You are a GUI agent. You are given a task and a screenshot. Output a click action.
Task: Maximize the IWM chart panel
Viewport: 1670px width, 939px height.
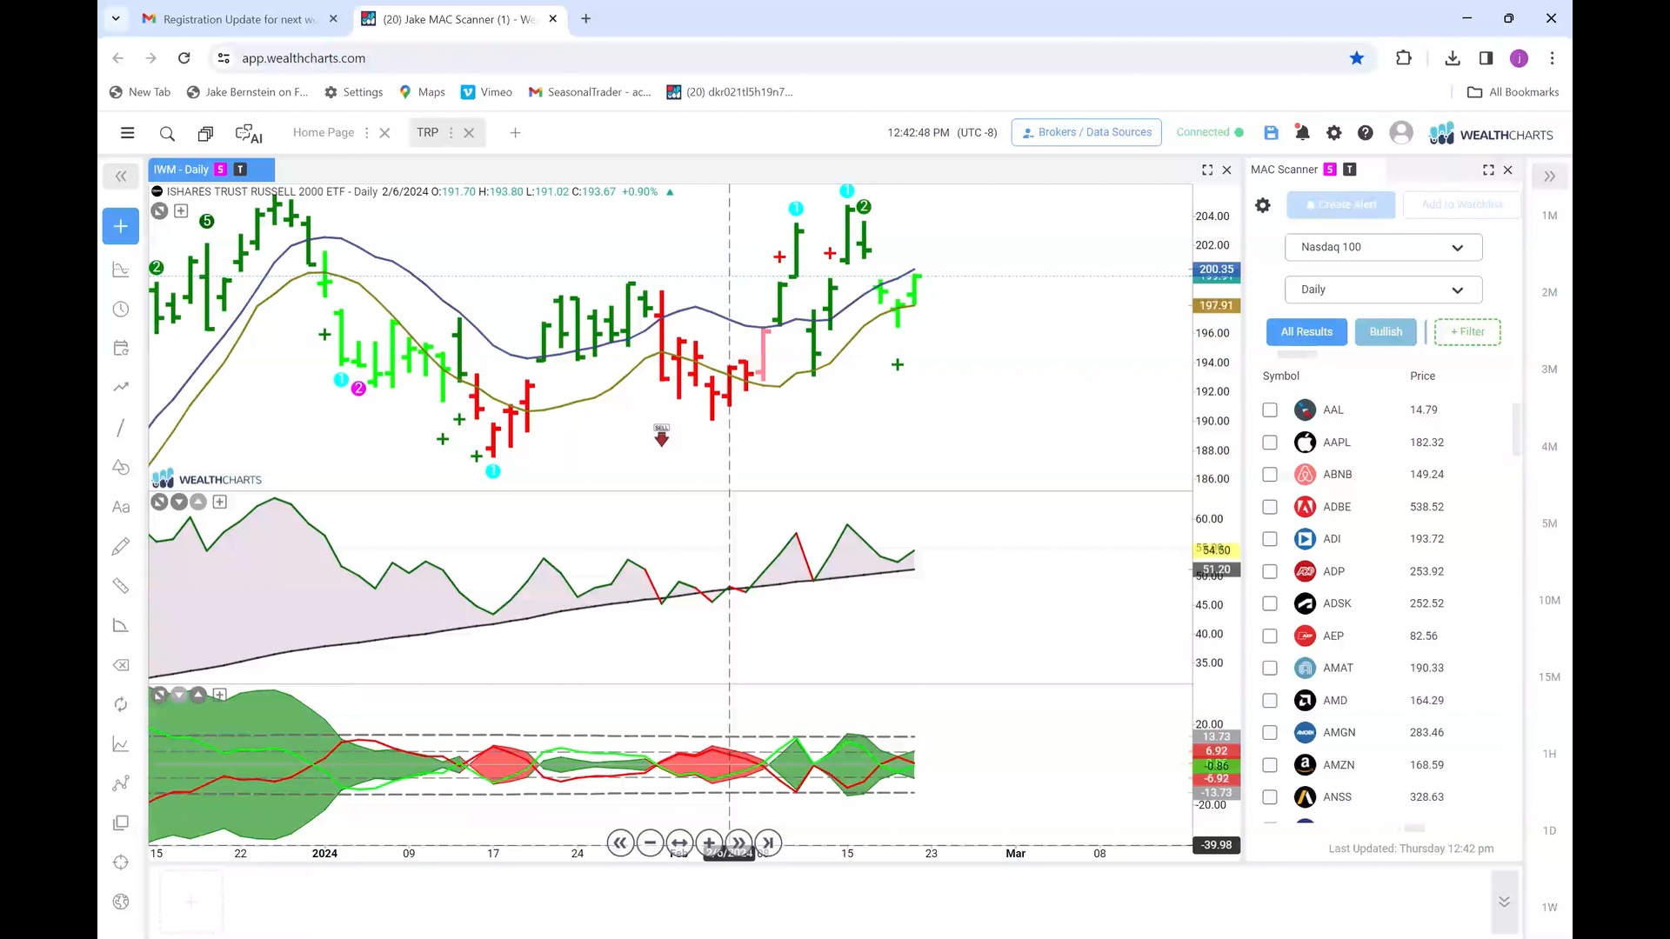point(1207,170)
